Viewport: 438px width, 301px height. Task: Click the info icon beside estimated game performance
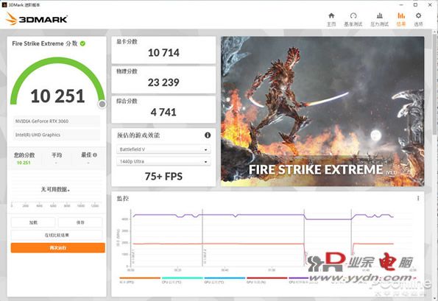click(x=208, y=135)
